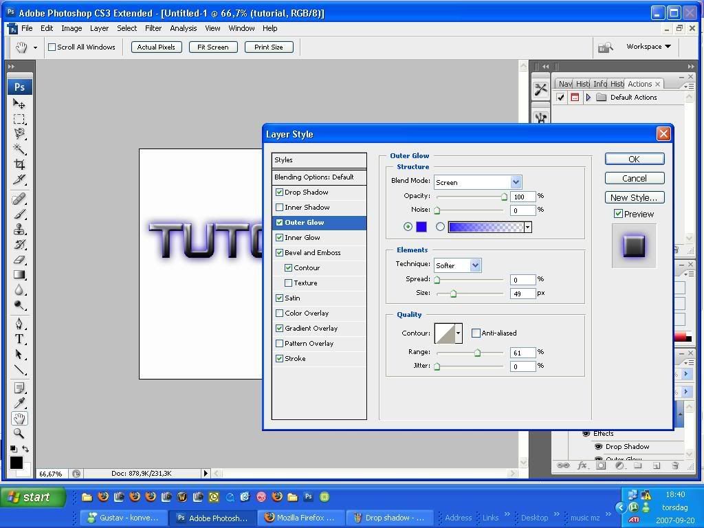
Task: Click the Actual Pixels button
Action: pyautogui.click(x=156, y=47)
